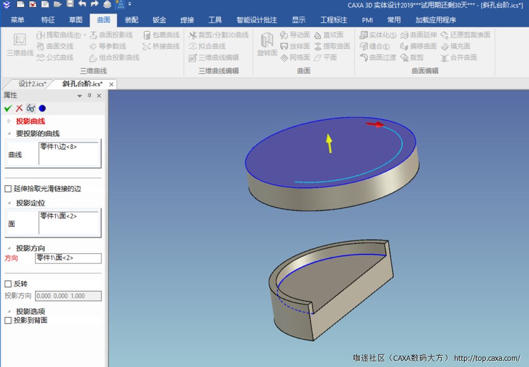Open a file from quick toolbar
Screen dimensions: 529x367
click(x=57, y=5)
